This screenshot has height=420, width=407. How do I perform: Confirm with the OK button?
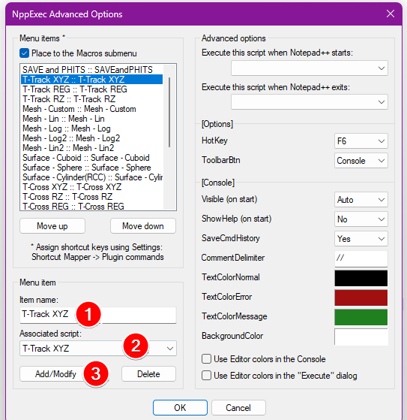180,407
